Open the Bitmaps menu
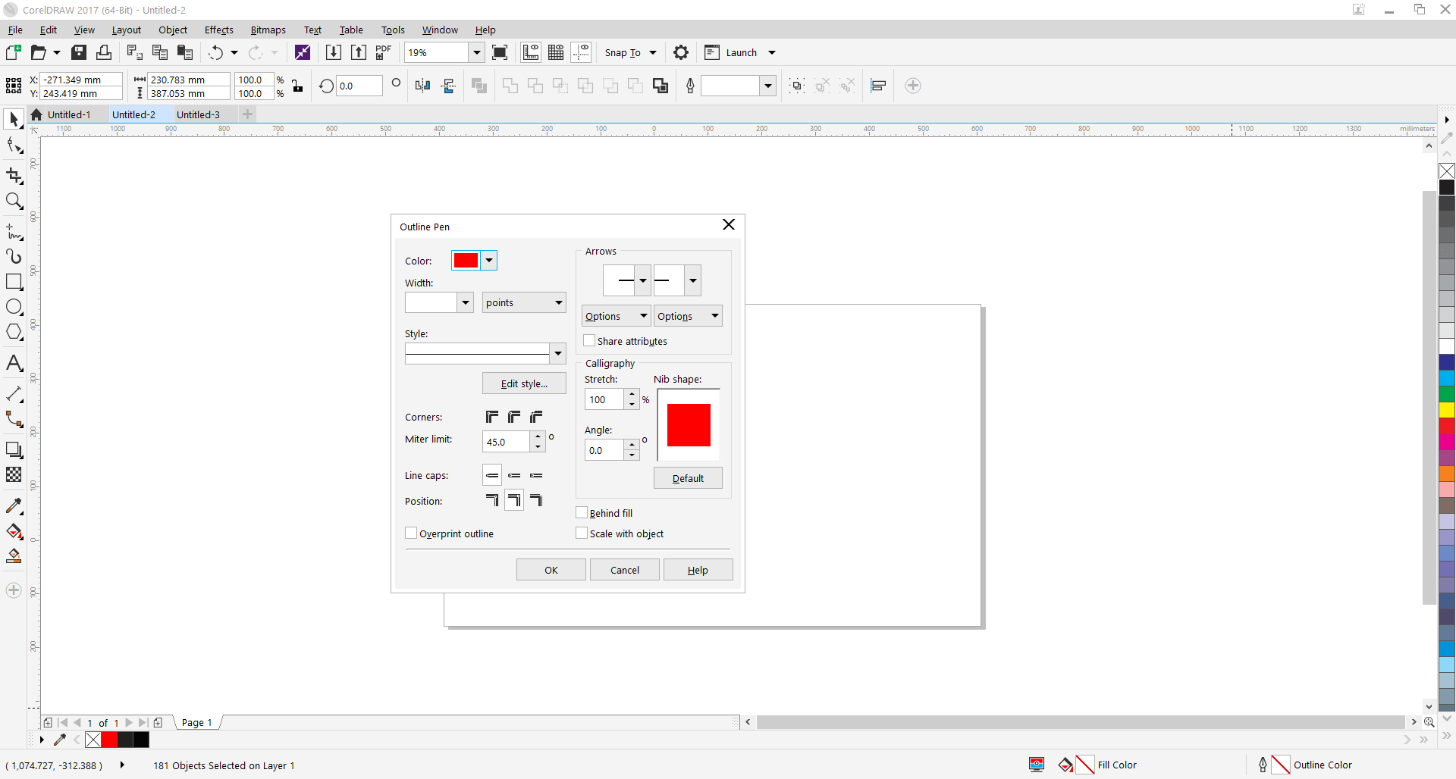 pyautogui.click(x=268, y=30)
